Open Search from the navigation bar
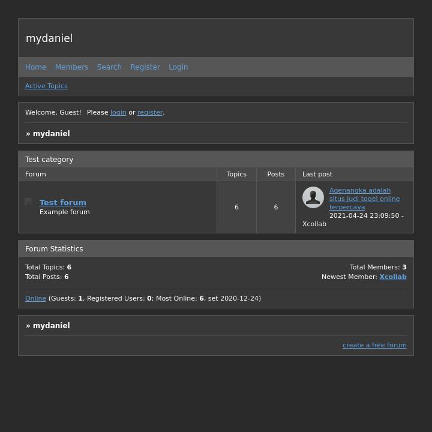This screenshot has width=432, height=432. click(109, 67)
